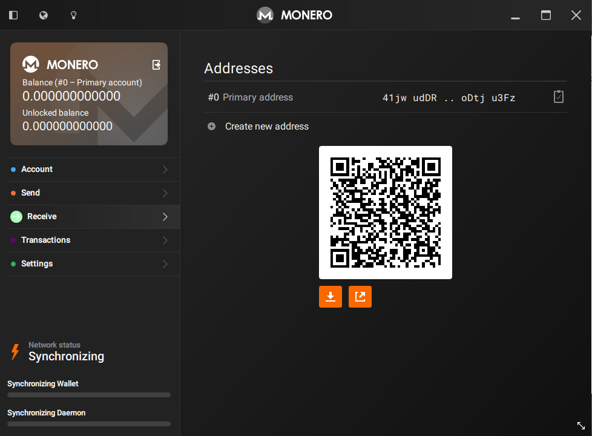Viewport: 592px width, 436px height.
Task: Maximize the Monero window
Action: pos(545,15)
